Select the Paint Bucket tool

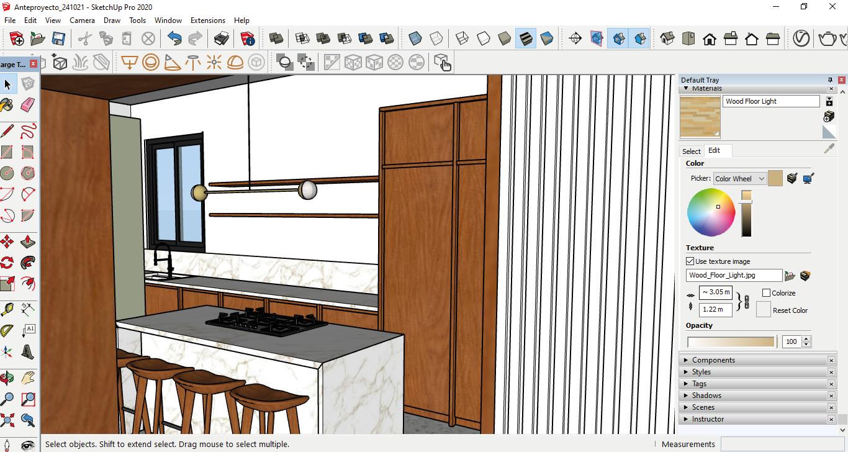[x=6, y=105]
